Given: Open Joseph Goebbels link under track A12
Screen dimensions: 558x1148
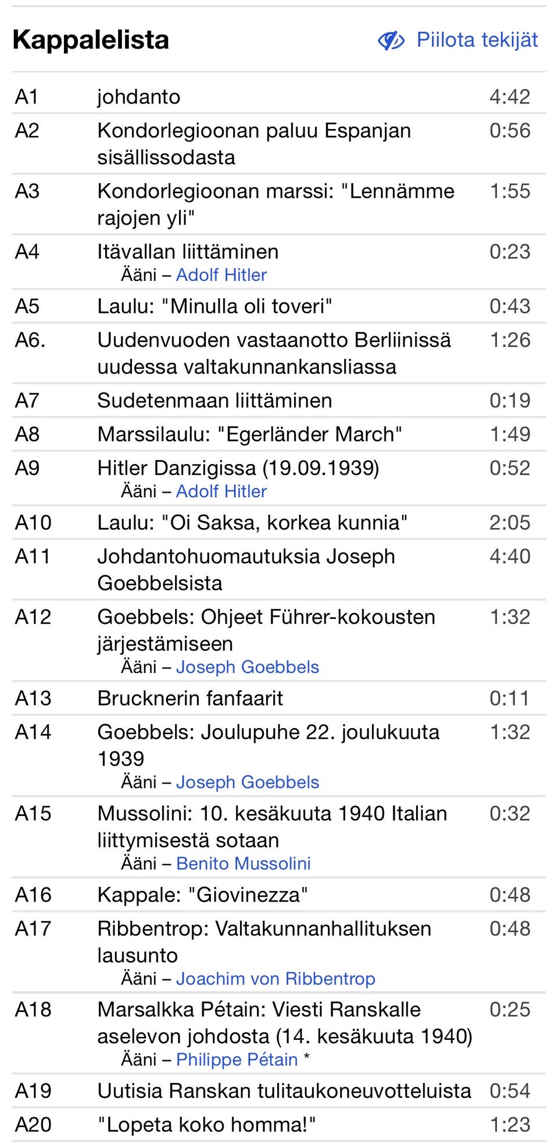Looking at the screenshot, I should 247,667.
